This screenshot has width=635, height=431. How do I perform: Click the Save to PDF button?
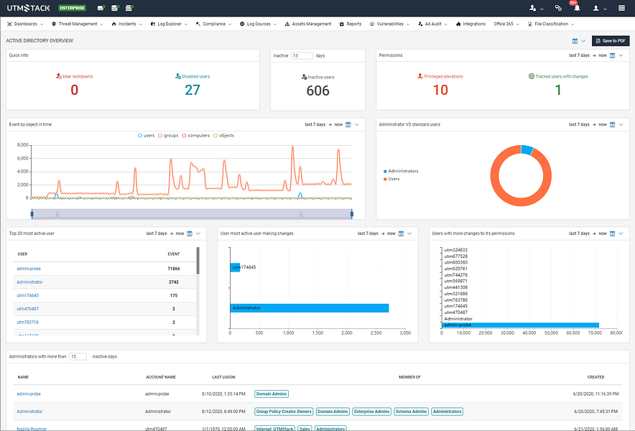tap(611, 41)
